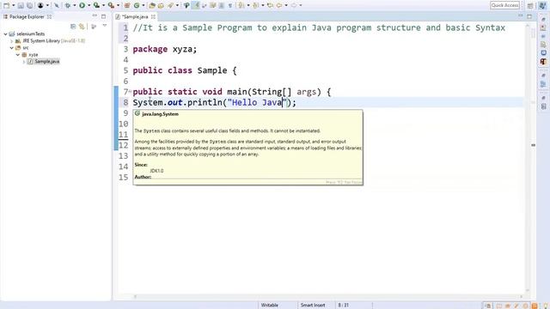Select Sample.java in Package Explorer
The height and width of the screenshot is (309, 550).
tap(47, 62)
